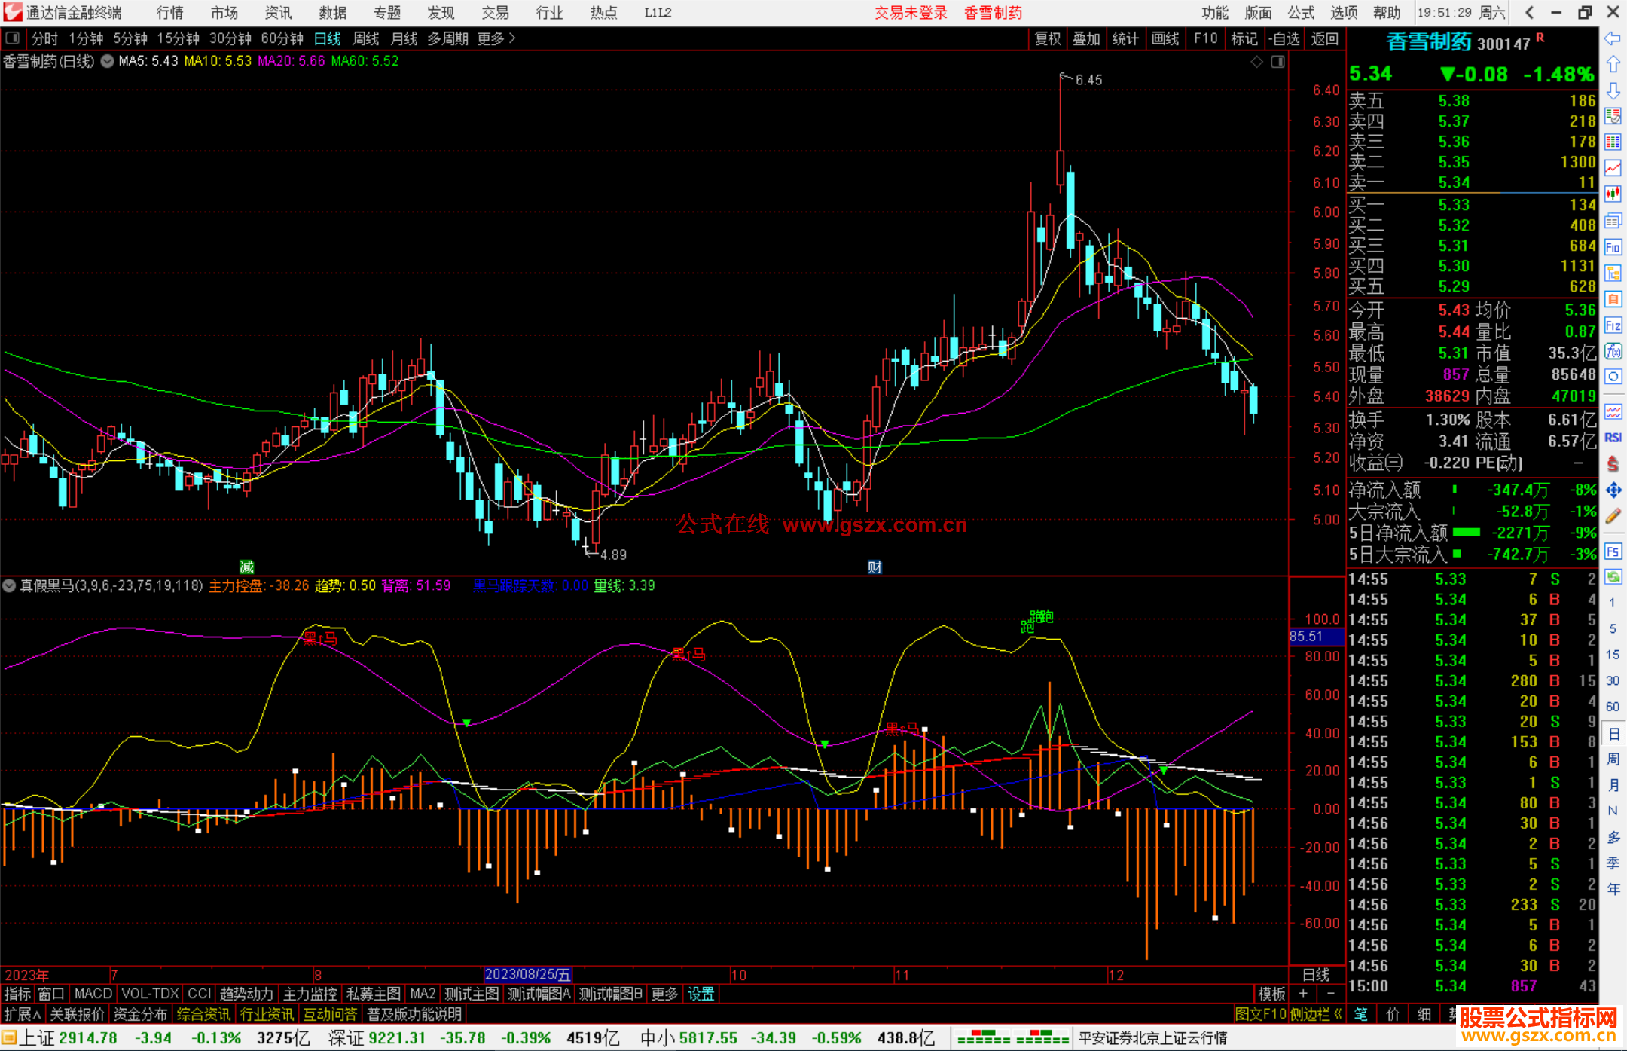Select the RSI indicator sidebar icon
Screen dimensions: 1627x1051
[x=1613, y=438]
